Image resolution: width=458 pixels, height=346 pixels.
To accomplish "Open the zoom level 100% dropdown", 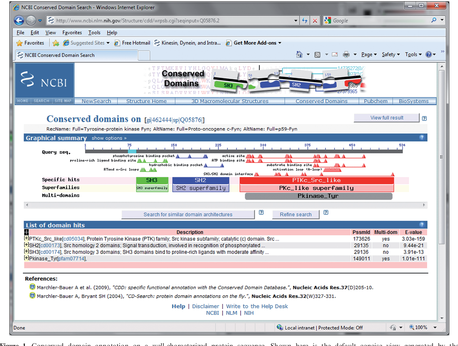I will click(x=435, y=327).
